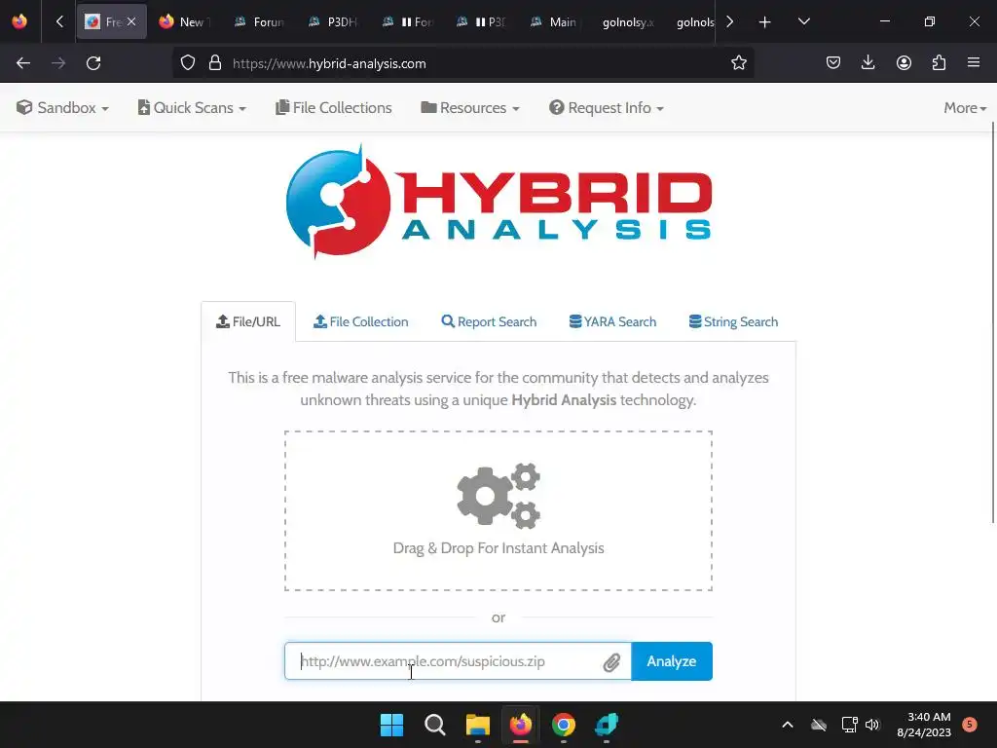997x748 pixels.
Task: Expand the More menu
Action: tap(965, 107)
